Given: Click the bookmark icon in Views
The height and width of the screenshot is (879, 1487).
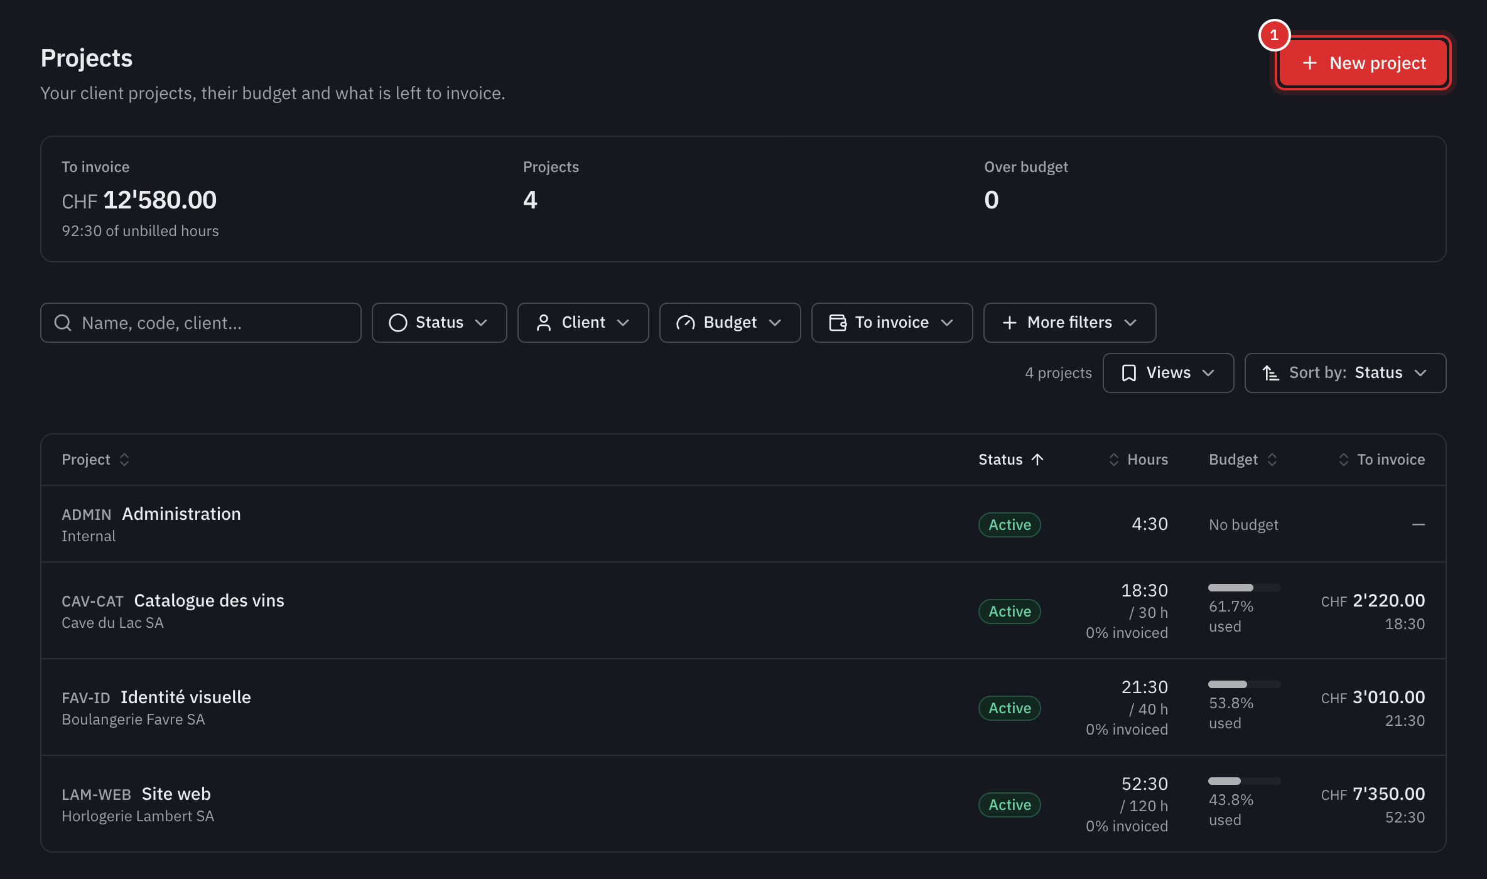Looking at the screenshot, I should click(1129, 373).
